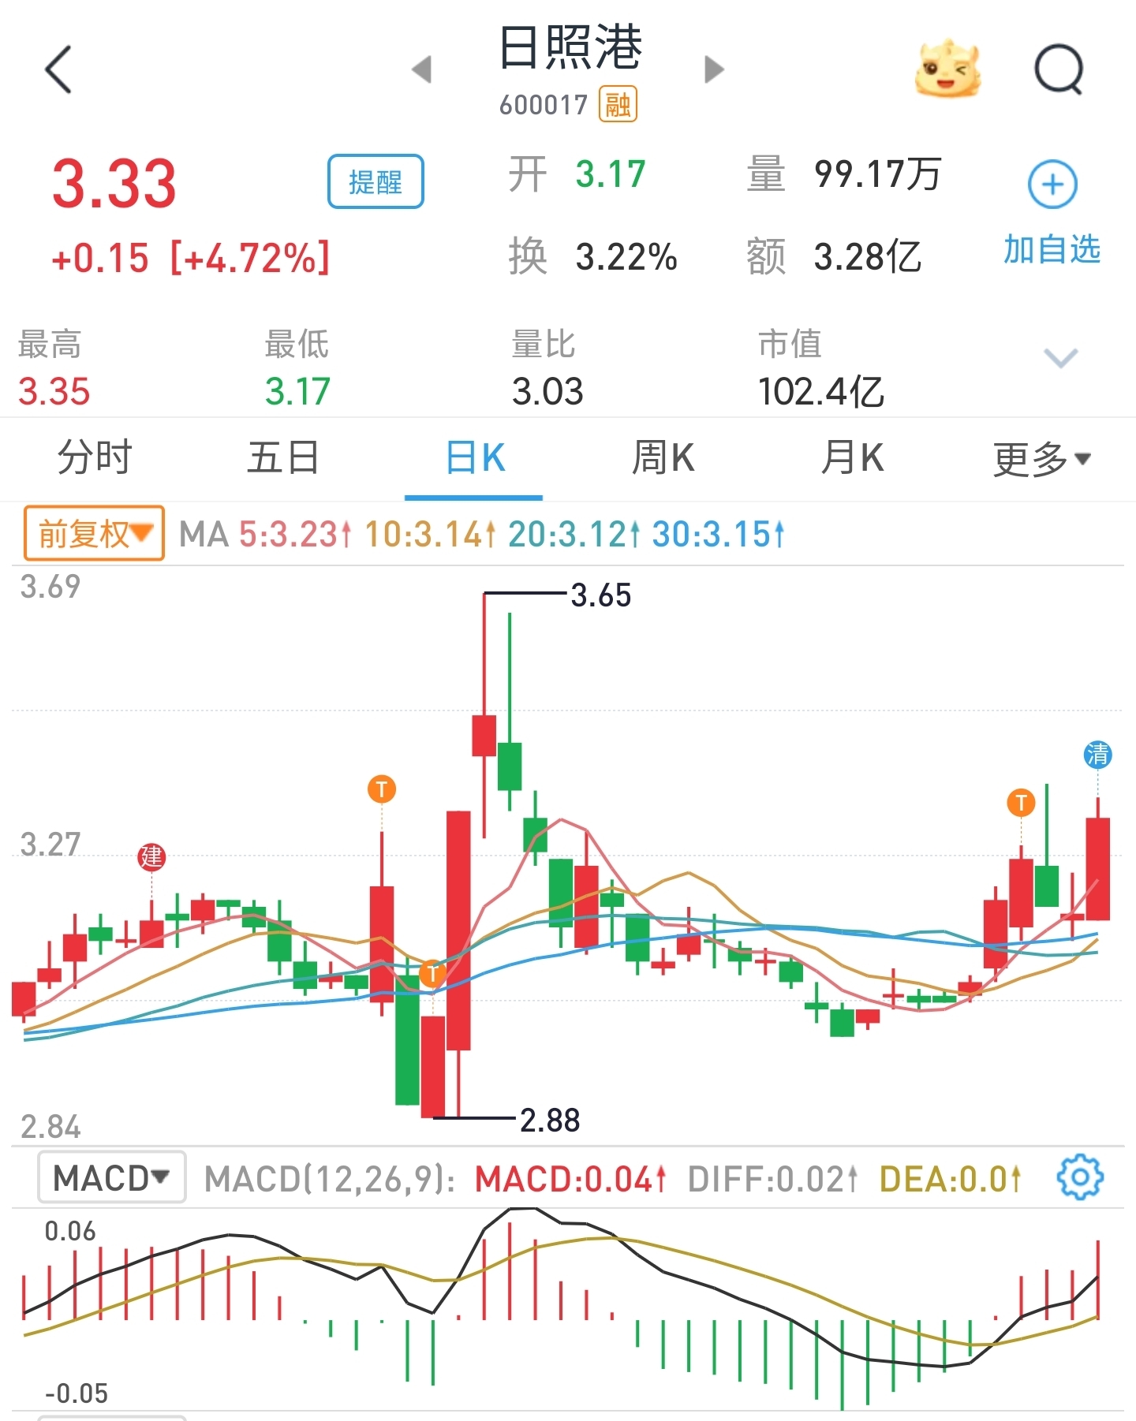The image size is (1136, 1421).
Task: Click the 提醒 alert button
Action: pos(376,182)
